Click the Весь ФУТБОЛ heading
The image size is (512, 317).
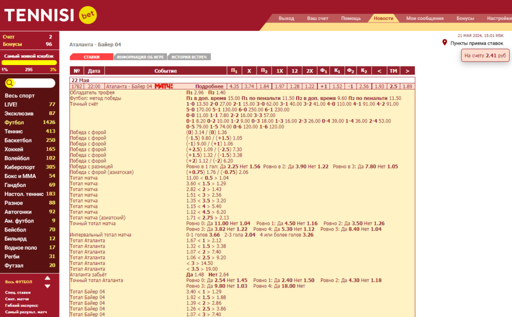pos(18,281)
